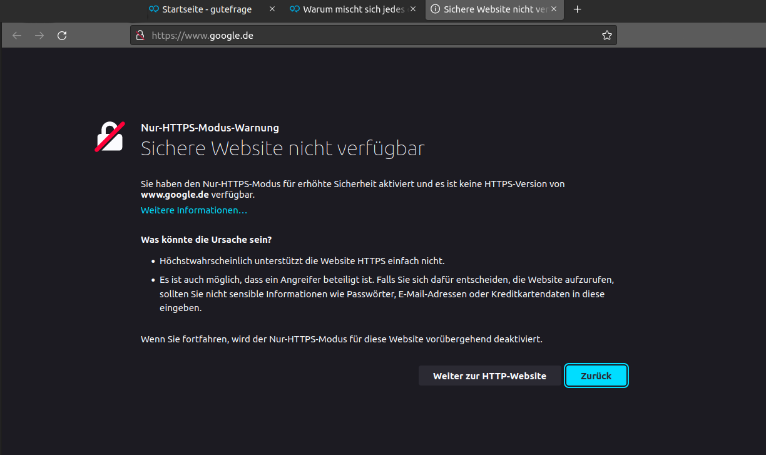Select the https://www.google.de URL text
This screenshot has height=455, width=766.
pos(202,35)
